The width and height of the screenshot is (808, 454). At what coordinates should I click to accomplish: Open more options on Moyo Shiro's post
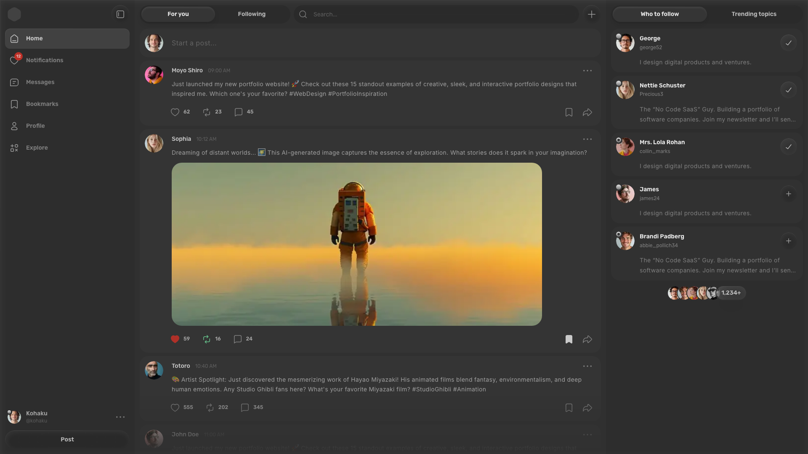pyautogui.click(x=587, y=71)
